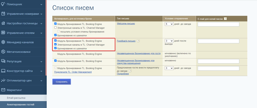Screen dimensions: 257x108
Task: Click the house icon for Настройки гостиницы
Action: click(3, 23)
